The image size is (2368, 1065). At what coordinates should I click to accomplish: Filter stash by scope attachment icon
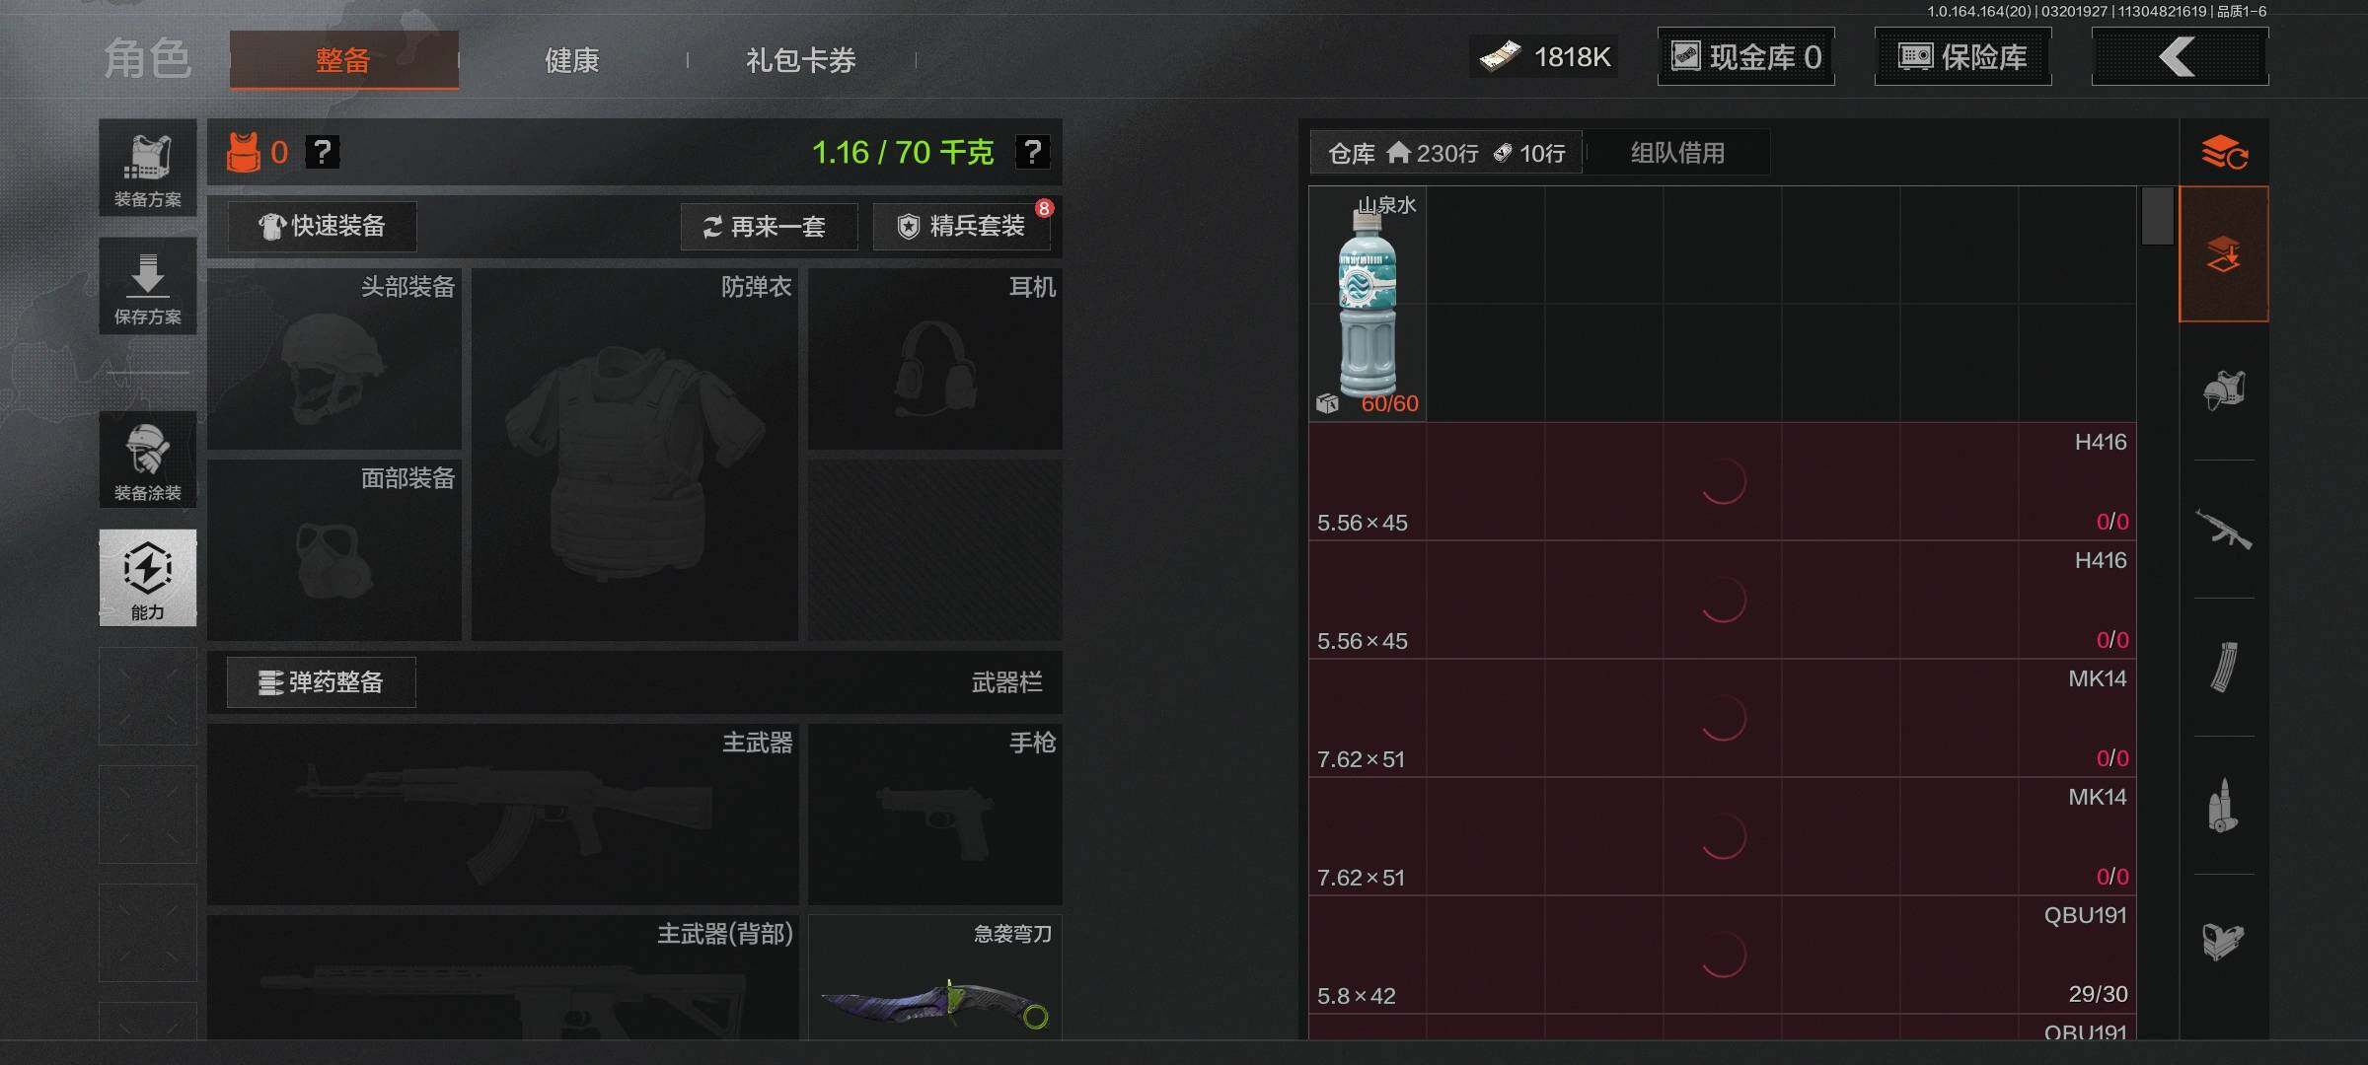pyautogui.click(x=2224, y=941)
